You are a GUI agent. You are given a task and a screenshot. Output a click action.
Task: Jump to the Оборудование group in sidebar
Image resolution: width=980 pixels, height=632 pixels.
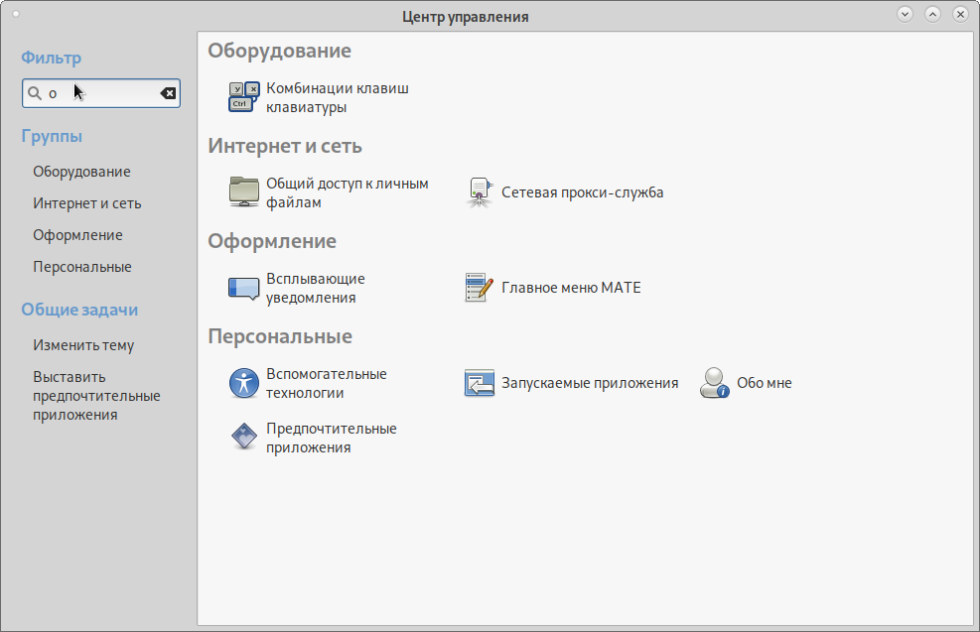pos(81,172)
